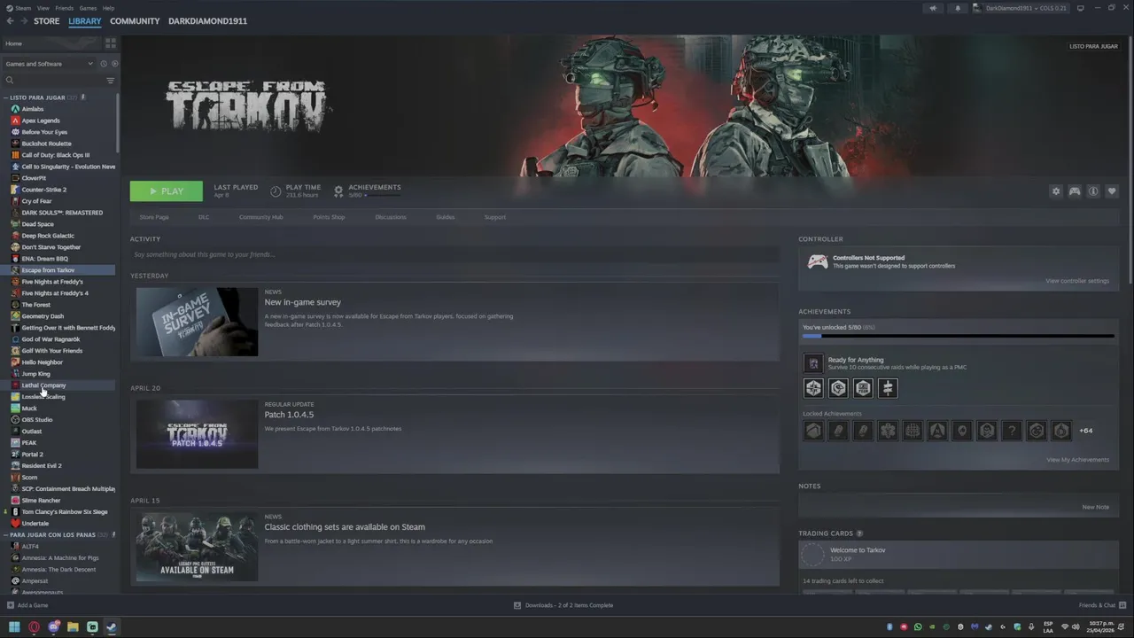Collapse the LISTO PARA JUGAR category

[6, 97]
